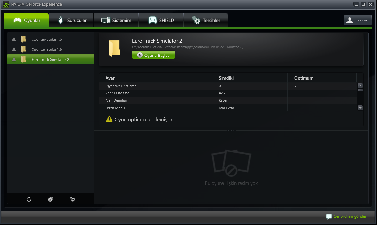The image size is (377, 225).
Task: Click the gears icon on Tercihler tab
Action: pyautogui.click(x=196, y=20)
